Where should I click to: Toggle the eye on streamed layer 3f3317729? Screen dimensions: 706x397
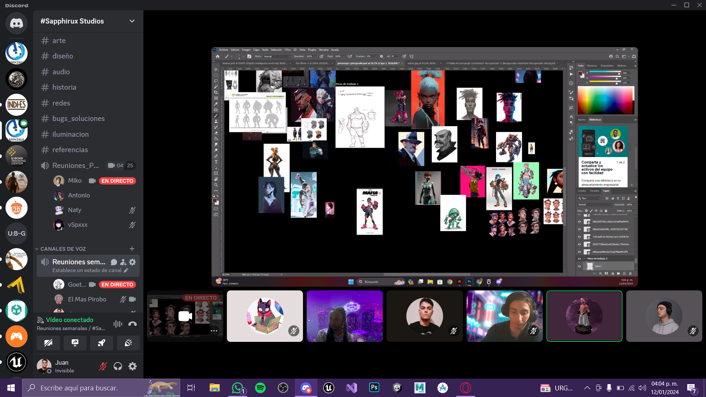click(580, 244)
